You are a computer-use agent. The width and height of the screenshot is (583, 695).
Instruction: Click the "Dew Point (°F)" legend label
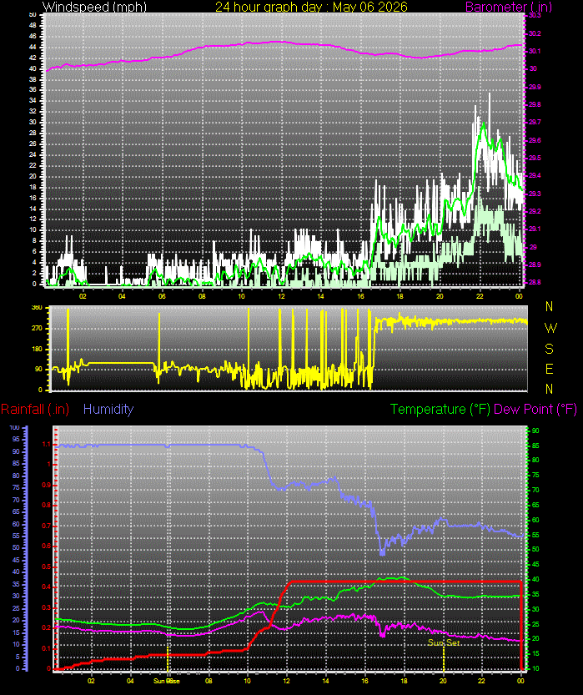coord(535,409)
